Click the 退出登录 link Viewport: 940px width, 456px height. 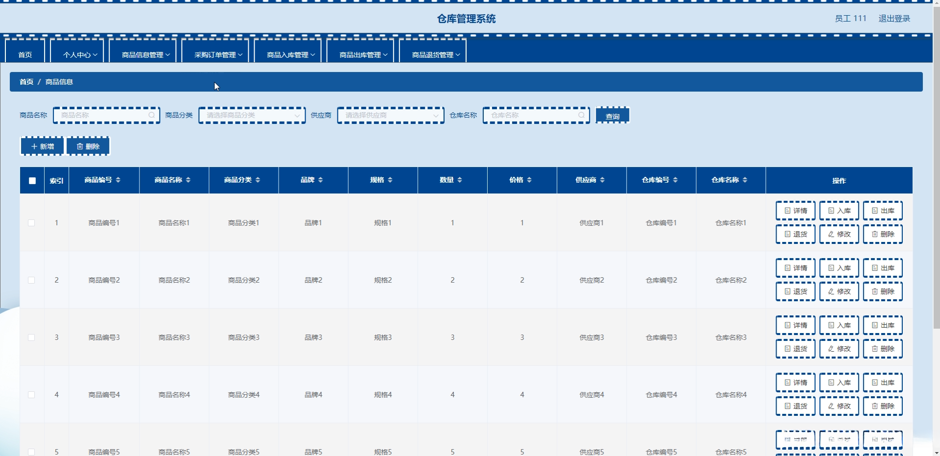click(894, 19)
